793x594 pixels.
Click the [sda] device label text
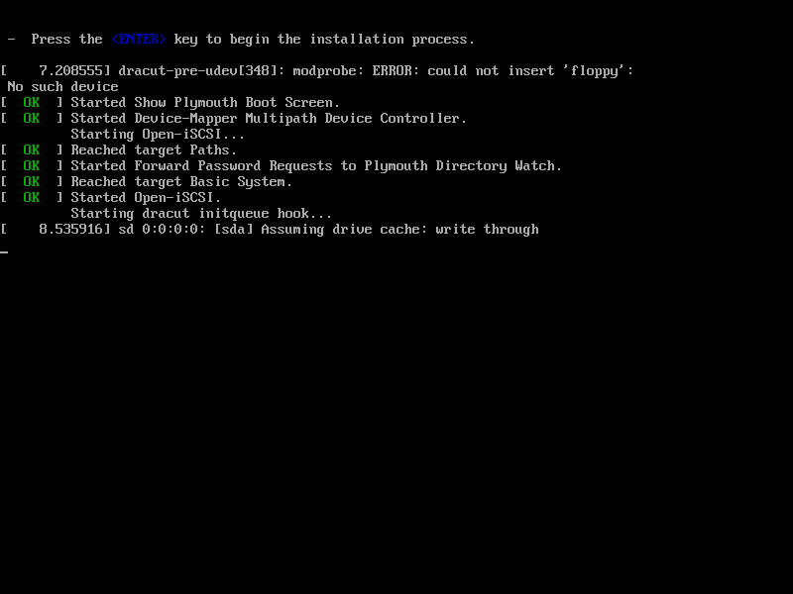tap(233, 230)
